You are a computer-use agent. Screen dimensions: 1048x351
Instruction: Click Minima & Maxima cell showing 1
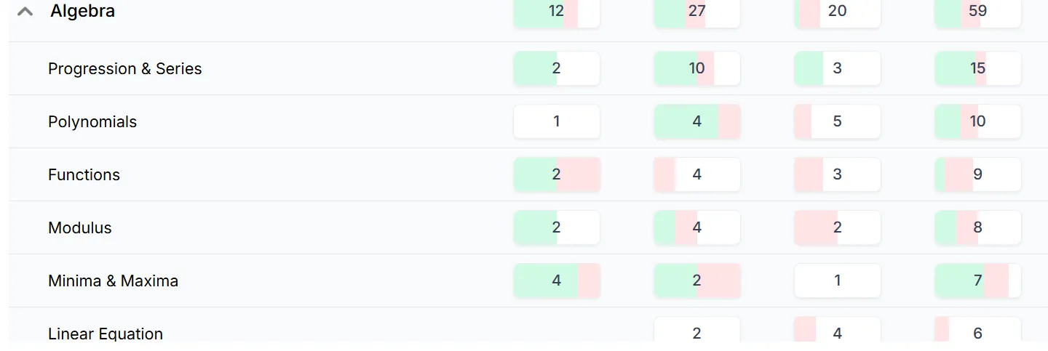click(837, 281)
